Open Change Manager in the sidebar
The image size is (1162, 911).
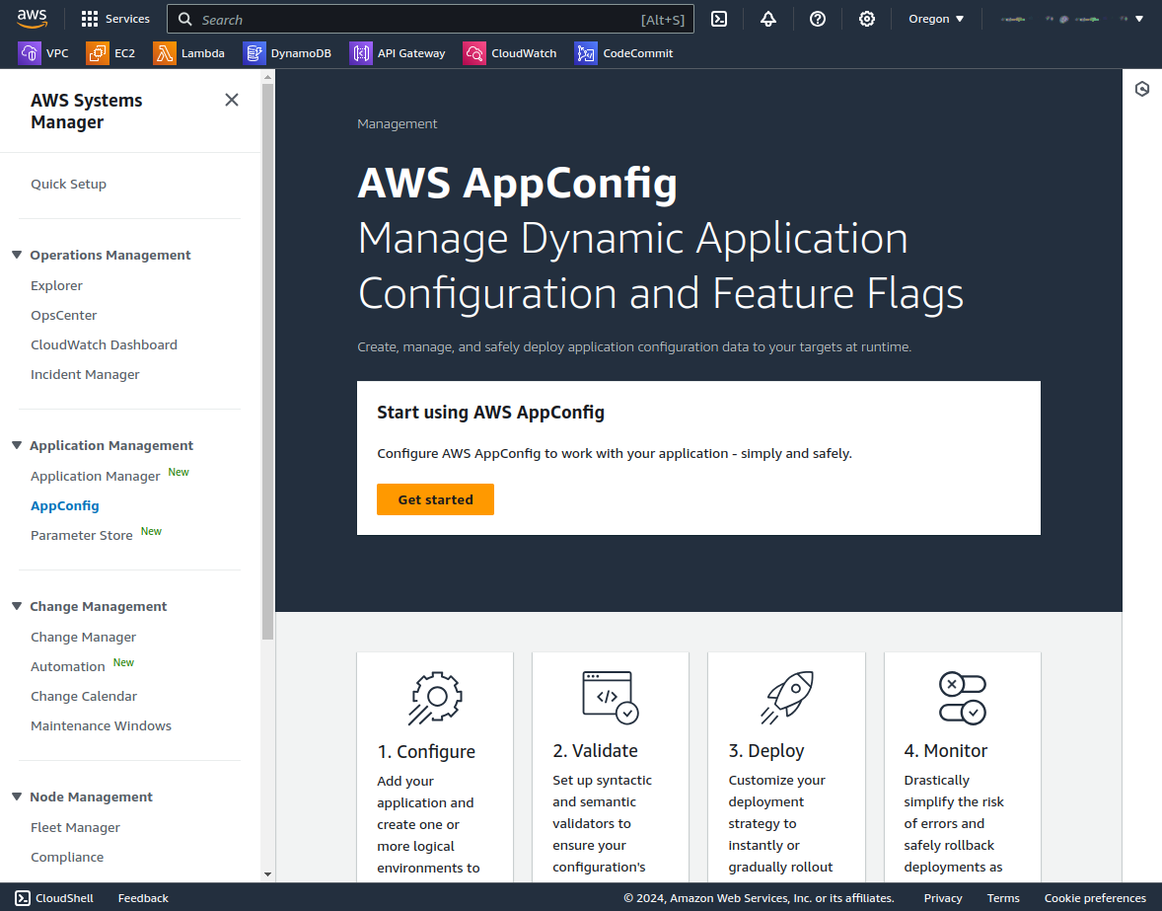click(x=83, y=637)
